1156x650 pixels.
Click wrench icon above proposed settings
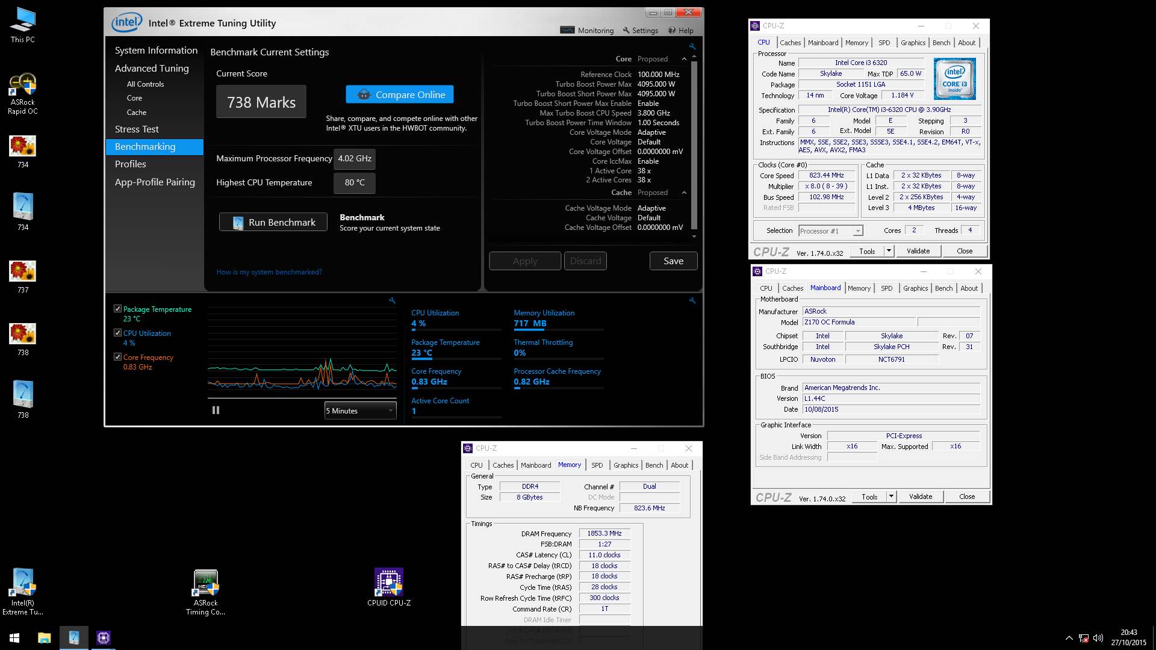(x=692, y=46)
